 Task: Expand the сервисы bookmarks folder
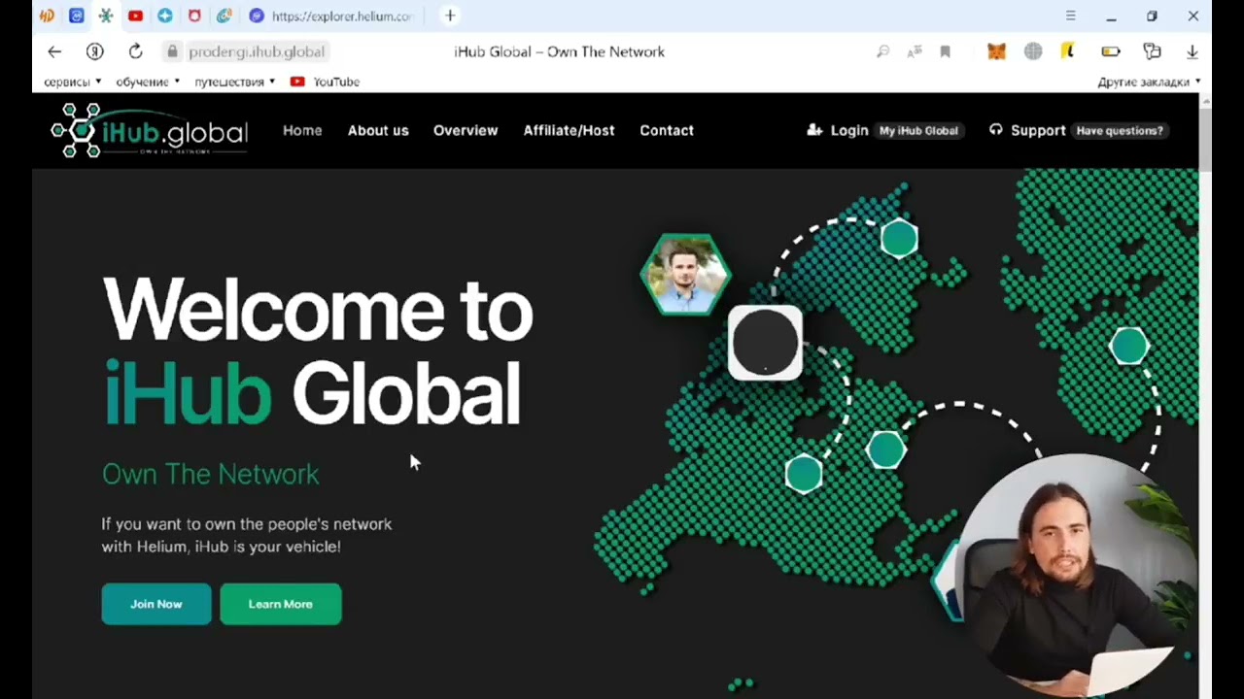72,82
